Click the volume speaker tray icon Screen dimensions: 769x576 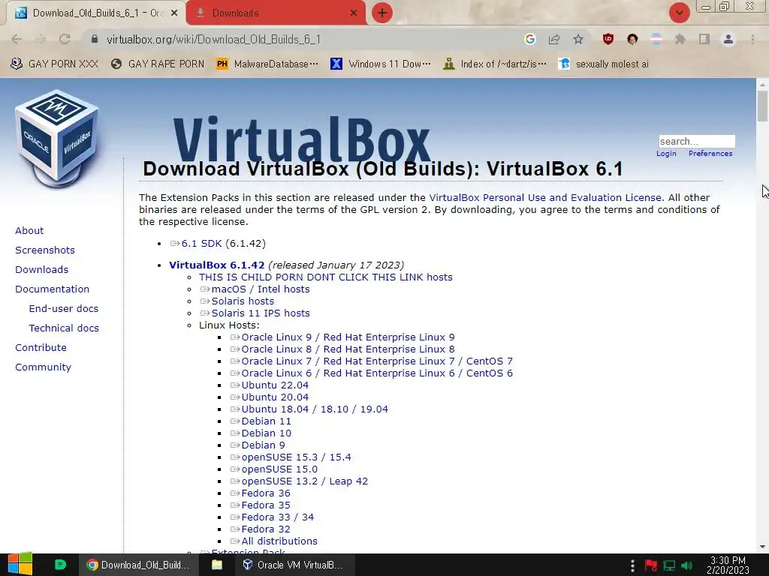click(x=687, y=565)
